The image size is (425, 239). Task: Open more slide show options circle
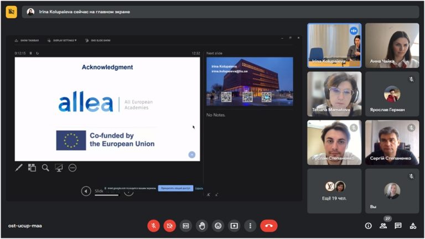72,168
